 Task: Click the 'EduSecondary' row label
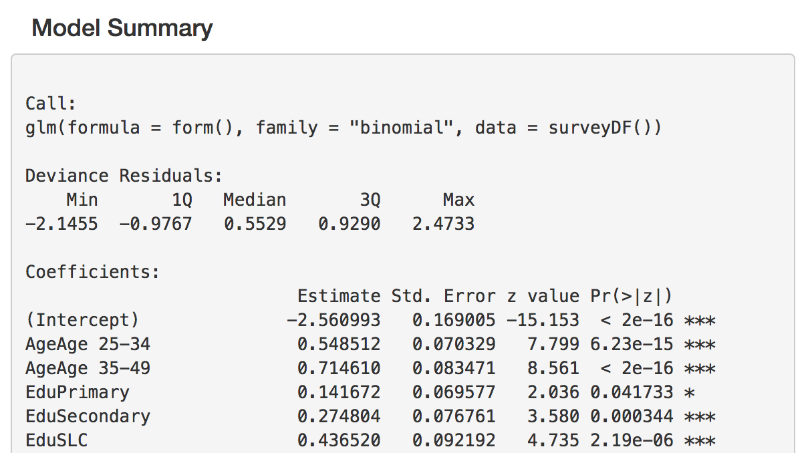click(x=88, y=416)
